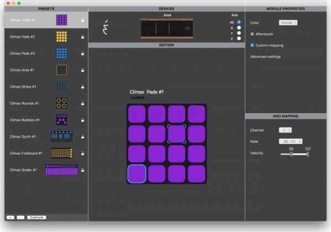Screen dimensions: 331x232
Task: Select the X axis radio button
Action: pyautogui.click(x=239, y=28)
